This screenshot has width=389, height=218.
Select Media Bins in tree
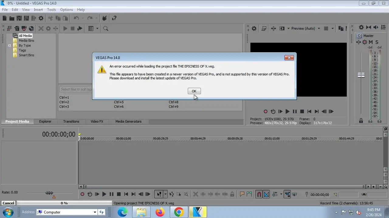pyautogui.click(x=26, y=41)
